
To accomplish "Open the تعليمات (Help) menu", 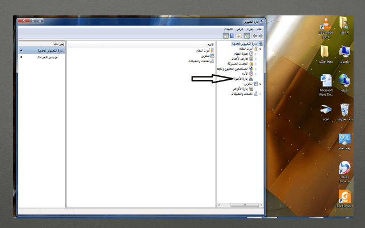I will click(228, 29).
